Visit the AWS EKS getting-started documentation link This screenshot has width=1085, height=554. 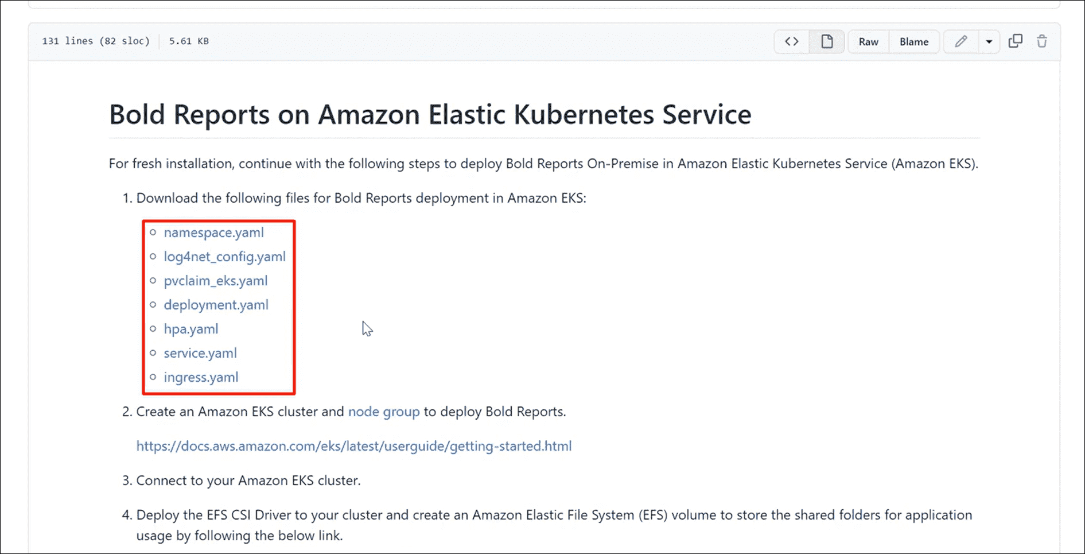[354, 446]
